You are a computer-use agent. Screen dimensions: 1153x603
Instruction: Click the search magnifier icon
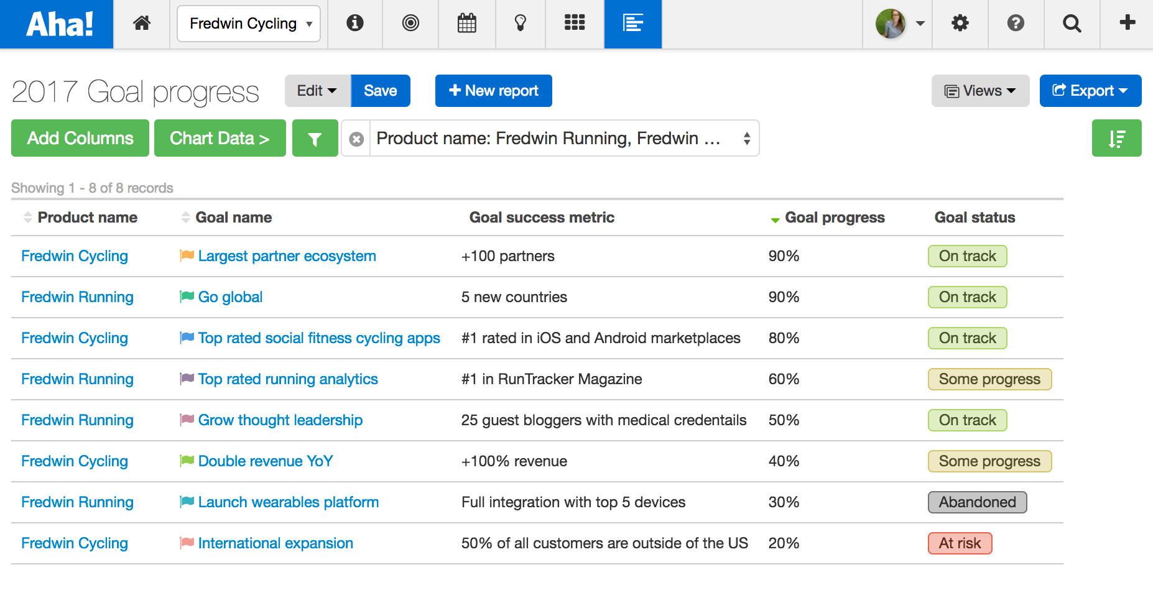(x=1072, y=24)
